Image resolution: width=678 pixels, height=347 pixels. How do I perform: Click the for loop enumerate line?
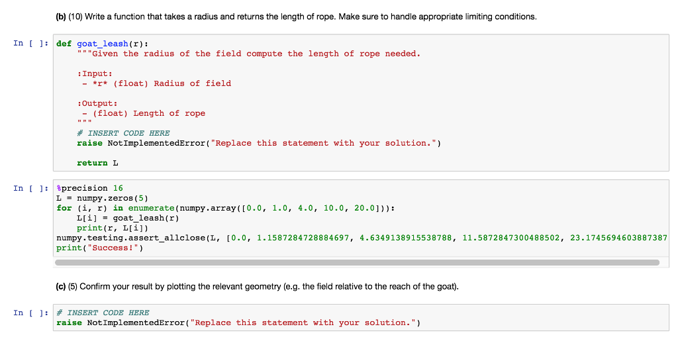pos(225,208)
